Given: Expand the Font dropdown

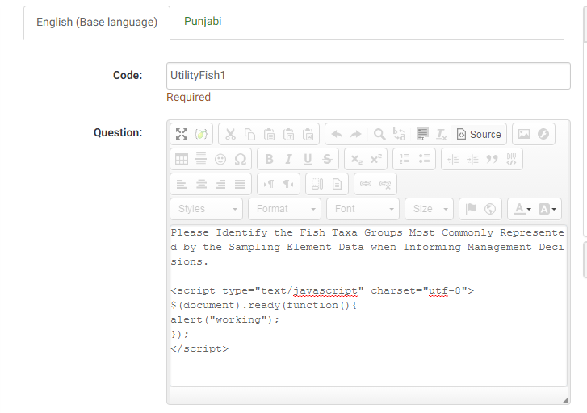Looking at the screenshot, I should click(x=363, y=209).
